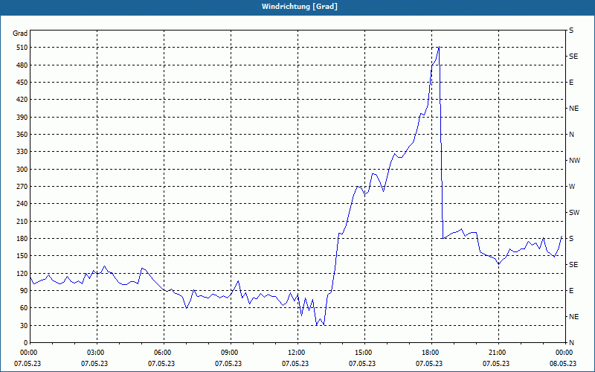Select the 21:00 time label
Image resolution: width=595 pixels, height=372 pixels.
[x=498, y=353]
